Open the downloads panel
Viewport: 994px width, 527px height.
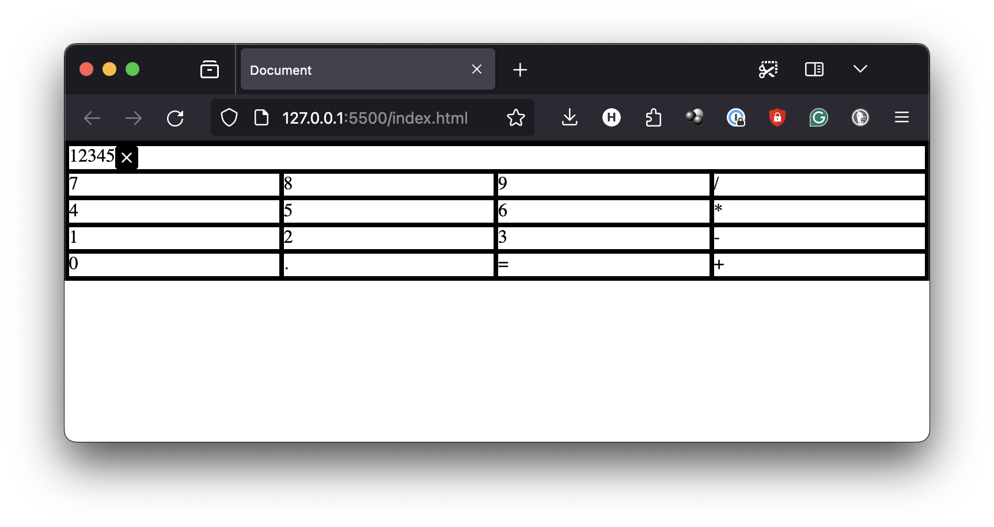[x=569, y=117]
